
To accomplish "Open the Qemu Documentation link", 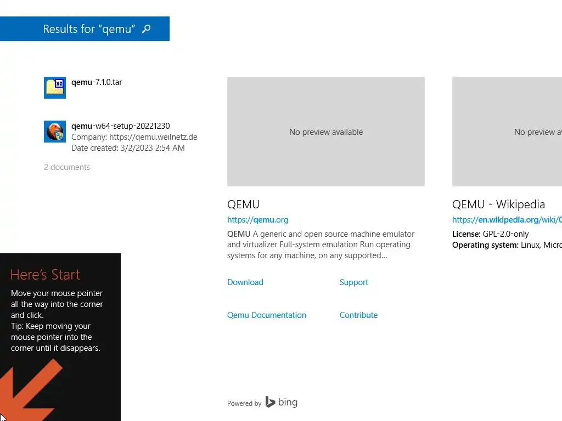I will (x=267, y=315).
